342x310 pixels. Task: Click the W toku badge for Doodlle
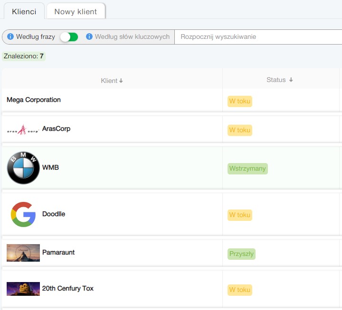[x=239, y=215]
